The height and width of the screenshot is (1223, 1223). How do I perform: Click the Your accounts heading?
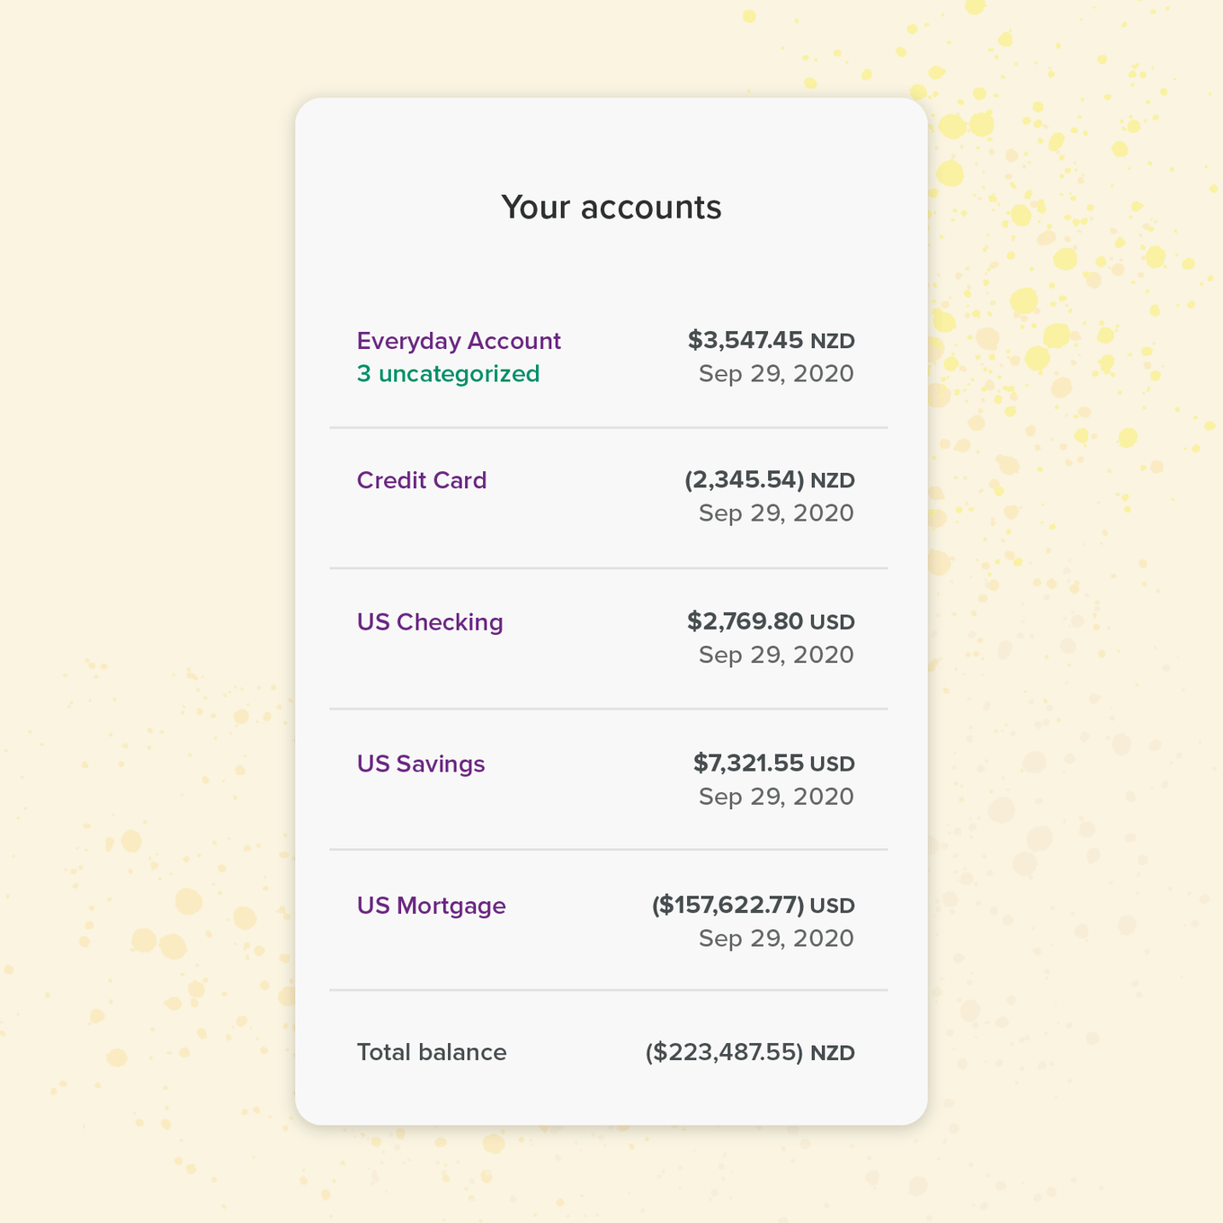click(x=611, y=207)
